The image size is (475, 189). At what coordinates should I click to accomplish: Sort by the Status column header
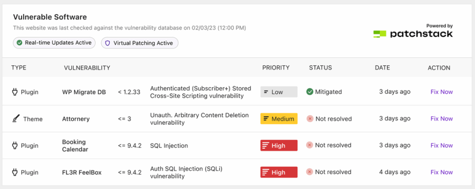[x=321, y=68]
